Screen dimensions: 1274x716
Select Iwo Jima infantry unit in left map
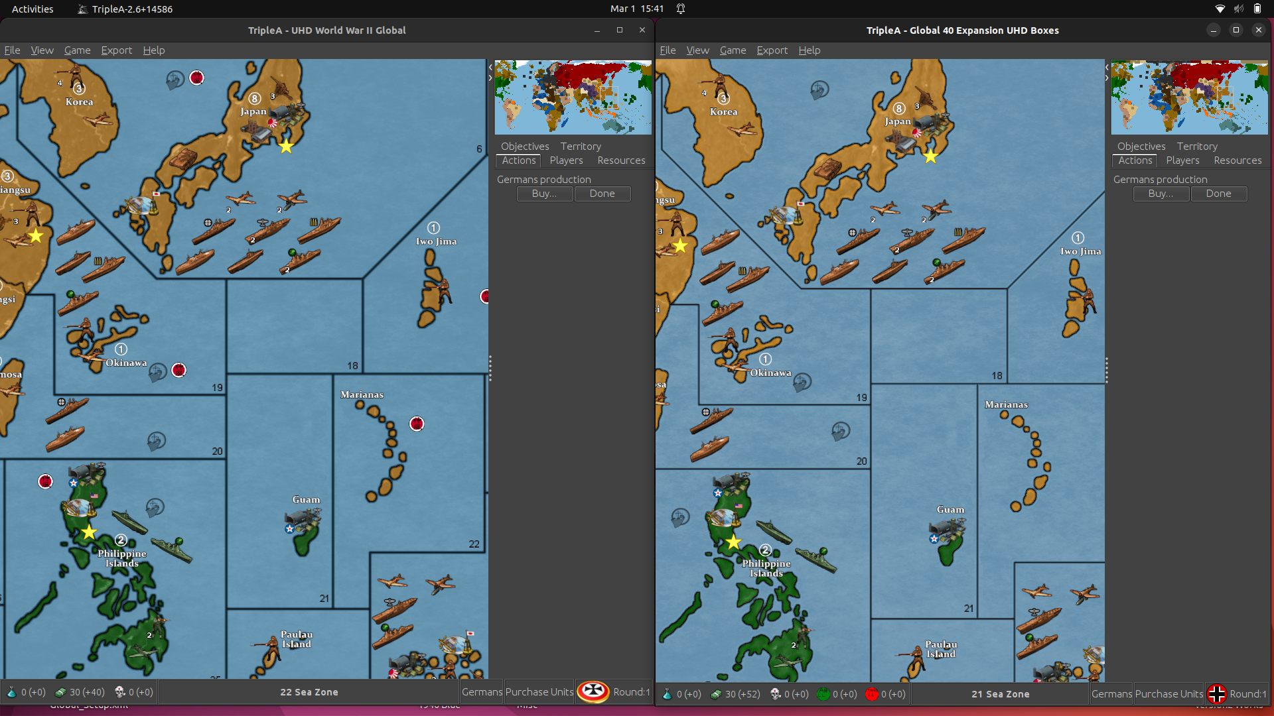point(443,291)
